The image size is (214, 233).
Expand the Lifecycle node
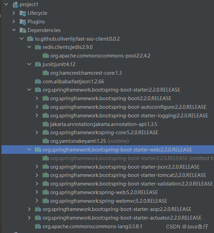point(14,13)
